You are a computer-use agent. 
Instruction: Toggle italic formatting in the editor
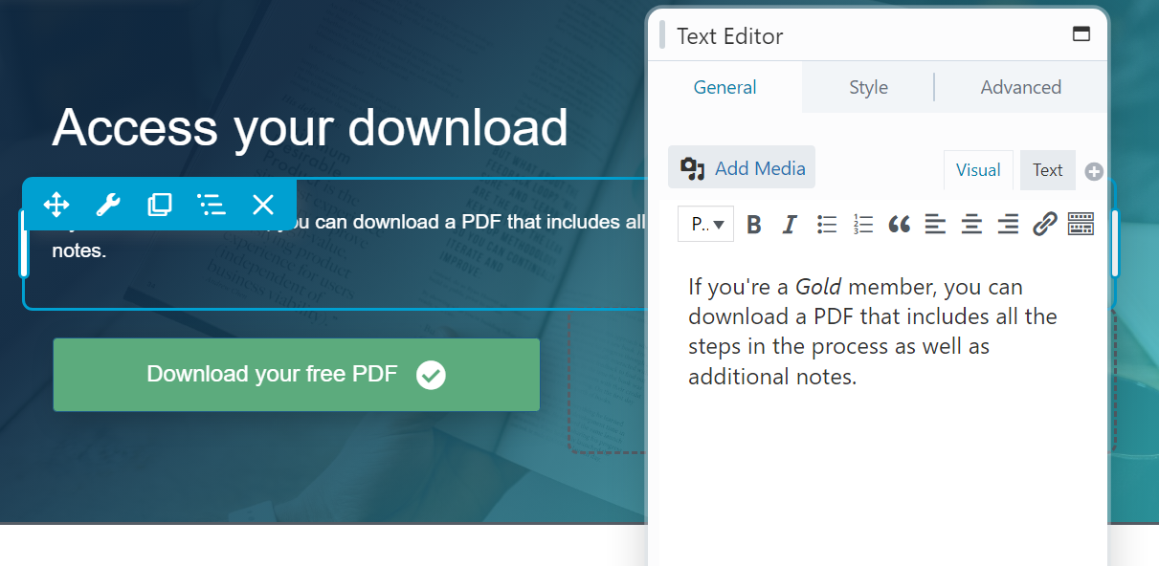(790, 225)
